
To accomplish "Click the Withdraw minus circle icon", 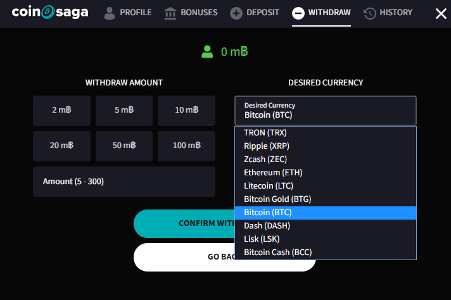I will 298,13.
